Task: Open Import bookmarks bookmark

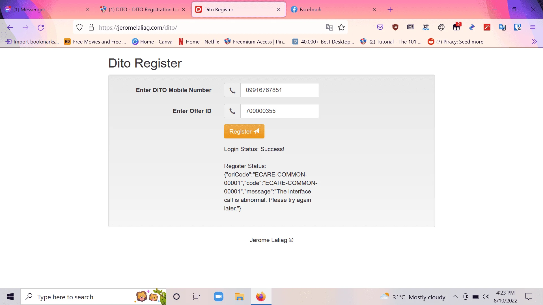Action: point(32,42)
